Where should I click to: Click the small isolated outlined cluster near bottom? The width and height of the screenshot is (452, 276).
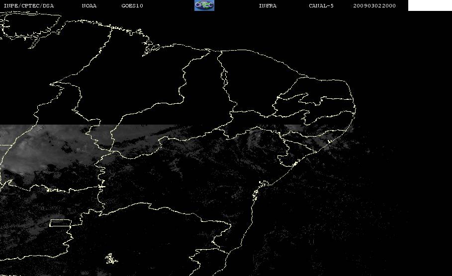tap(111, 259)
